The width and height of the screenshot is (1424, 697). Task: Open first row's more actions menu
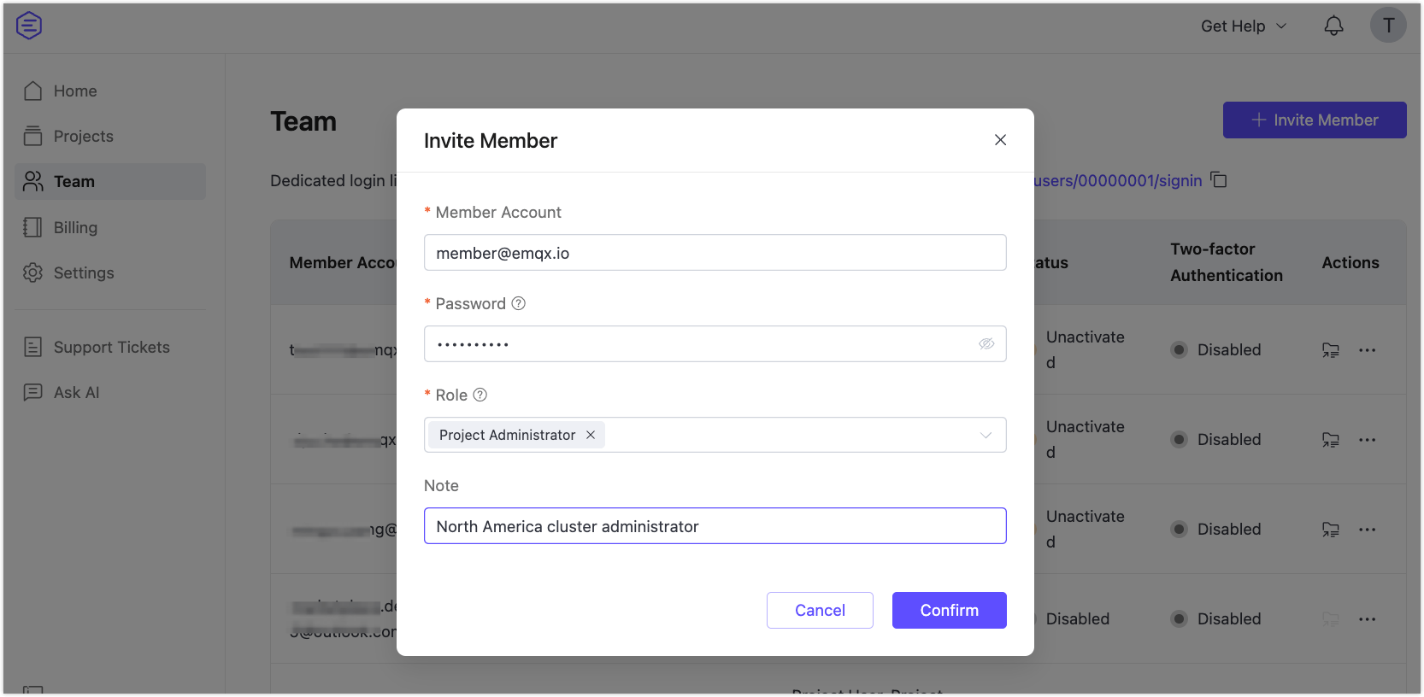pos(1367,349)
